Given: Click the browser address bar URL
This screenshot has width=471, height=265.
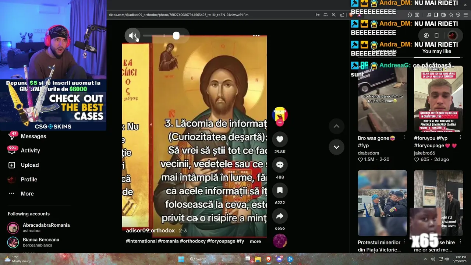Looking at the screenshot, I should coord(178,15).
